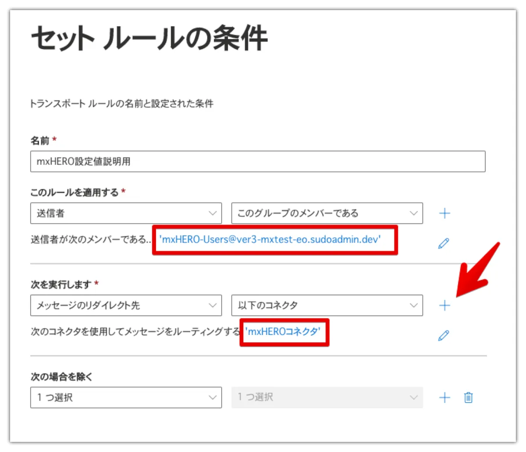Open the メッセージのリダイレクト先 dropdown
This screenshot has width=526, height=452.
point(126,306)
